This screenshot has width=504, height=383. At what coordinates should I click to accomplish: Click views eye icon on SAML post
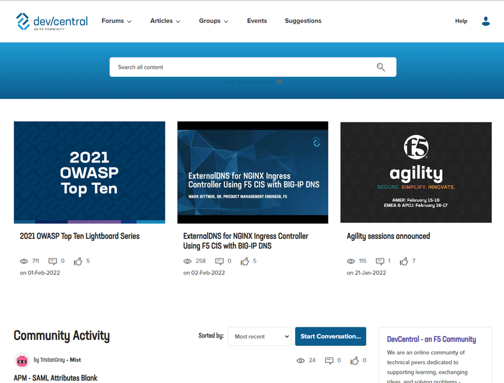click(x=301, y=360)
